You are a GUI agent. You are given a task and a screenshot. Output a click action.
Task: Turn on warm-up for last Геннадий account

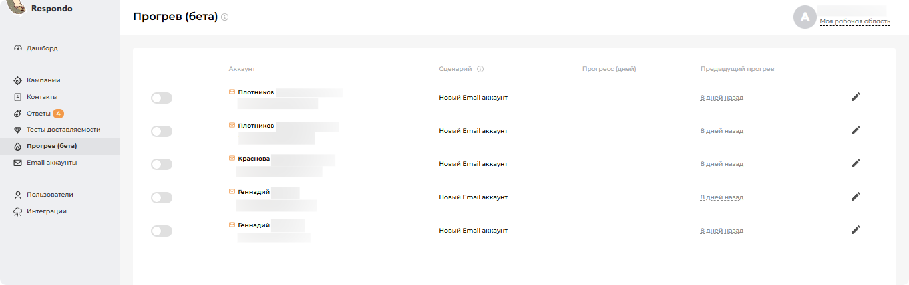click(161, 231)
